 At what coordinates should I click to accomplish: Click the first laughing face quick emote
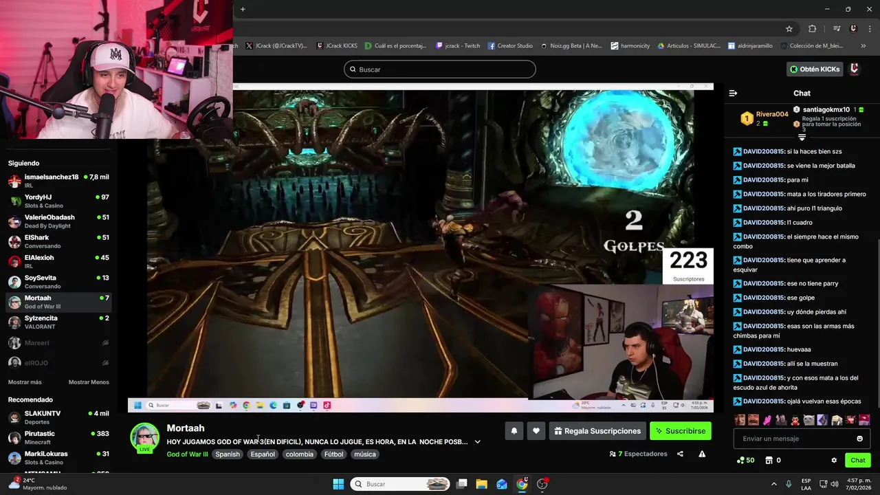point(740,419)
